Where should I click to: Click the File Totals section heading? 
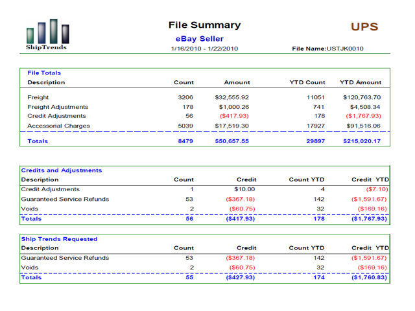[x=44, y=73]
